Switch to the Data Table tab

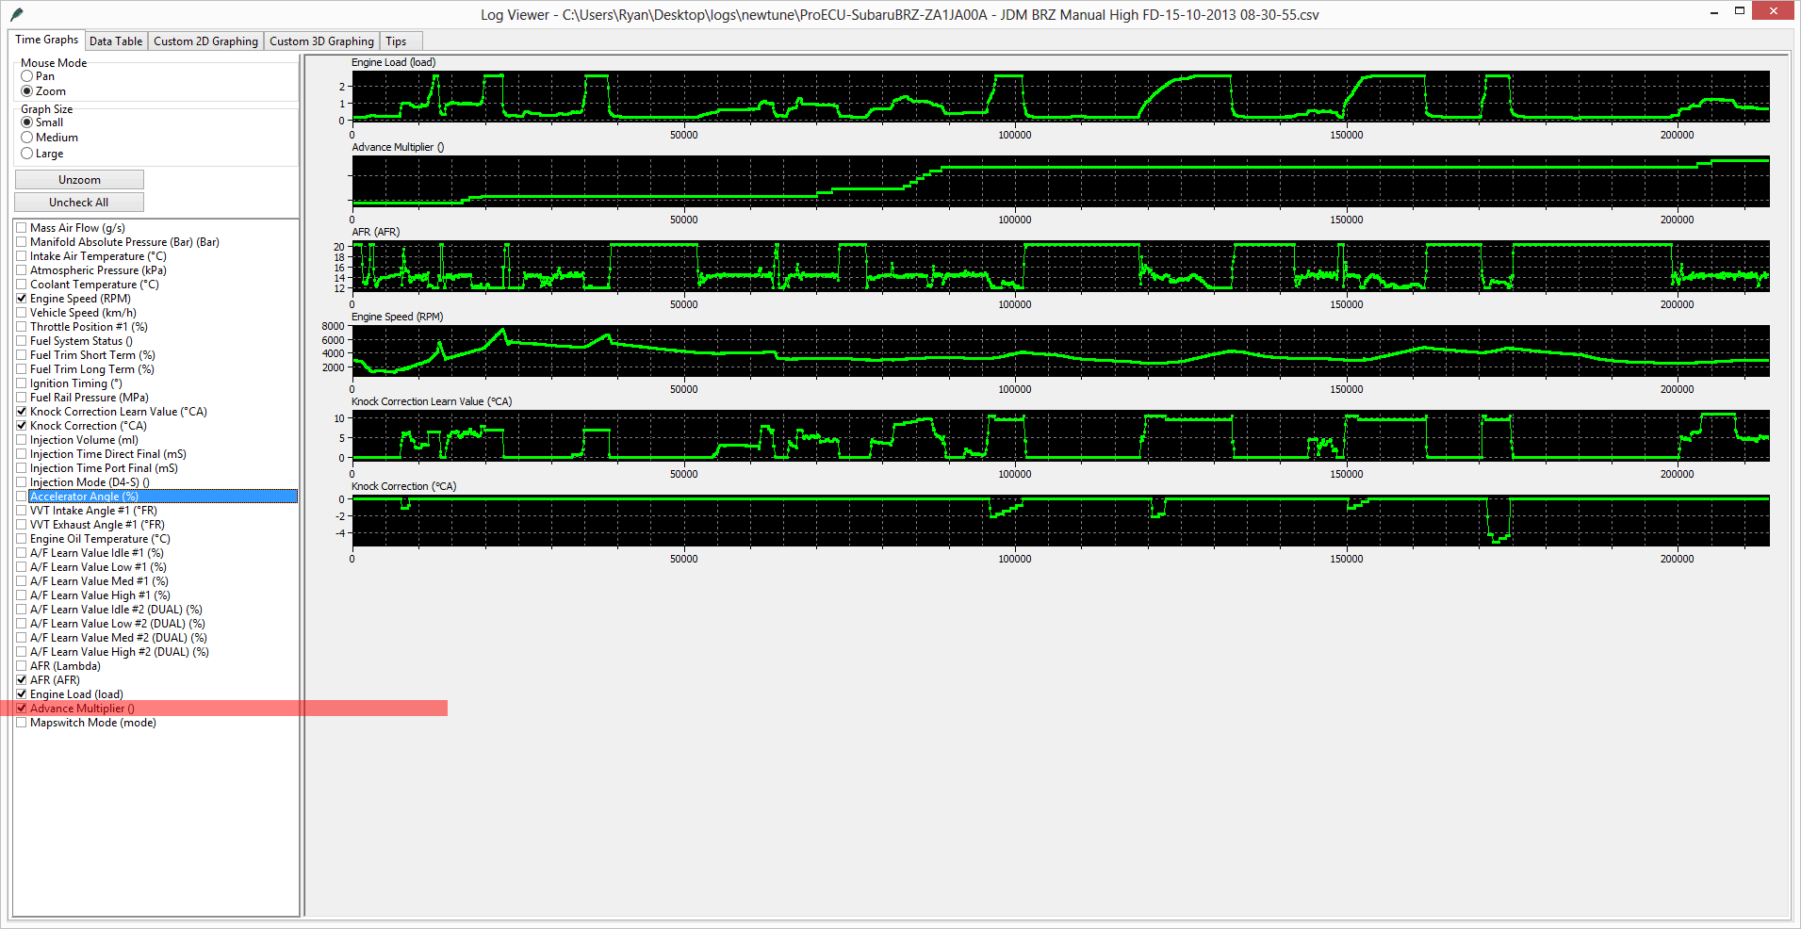[x=116, y=41]
